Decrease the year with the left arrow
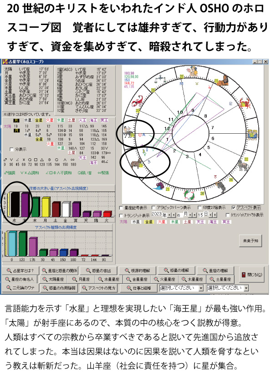The height and width of the screenshot is (383, 271). click(169, 215)
